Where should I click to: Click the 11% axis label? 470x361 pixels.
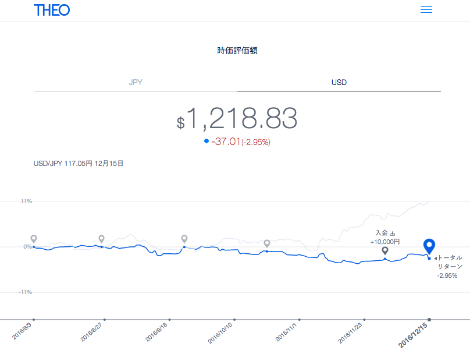(26, 201)
